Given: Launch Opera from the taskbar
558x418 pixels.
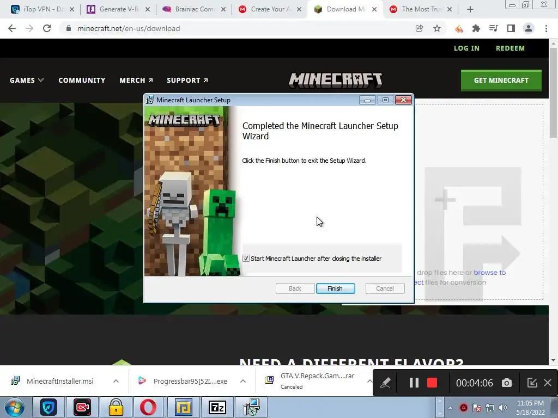Looking at the screenshot, I should point(148,407).
